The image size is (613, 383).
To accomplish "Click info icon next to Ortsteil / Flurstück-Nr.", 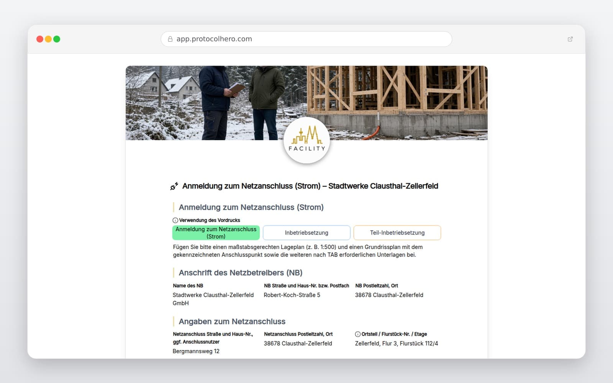I will pyautogui.click(x=358, y=334).
